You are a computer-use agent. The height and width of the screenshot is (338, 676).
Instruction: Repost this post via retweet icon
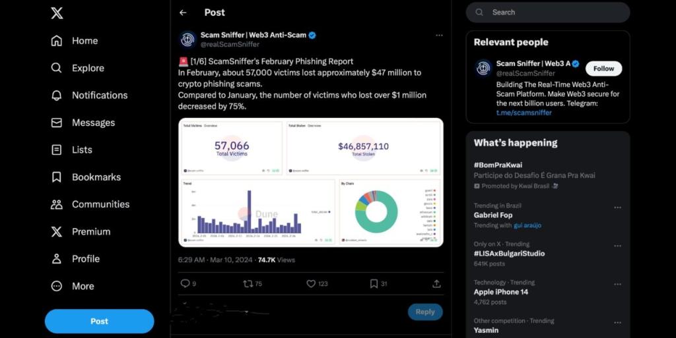[248, 283]
